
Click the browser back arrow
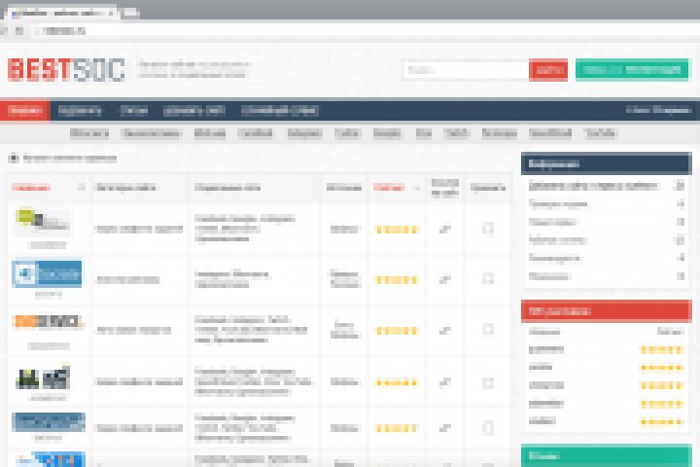click(4, 31)
